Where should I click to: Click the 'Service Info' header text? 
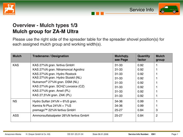(x=142, y=10)
